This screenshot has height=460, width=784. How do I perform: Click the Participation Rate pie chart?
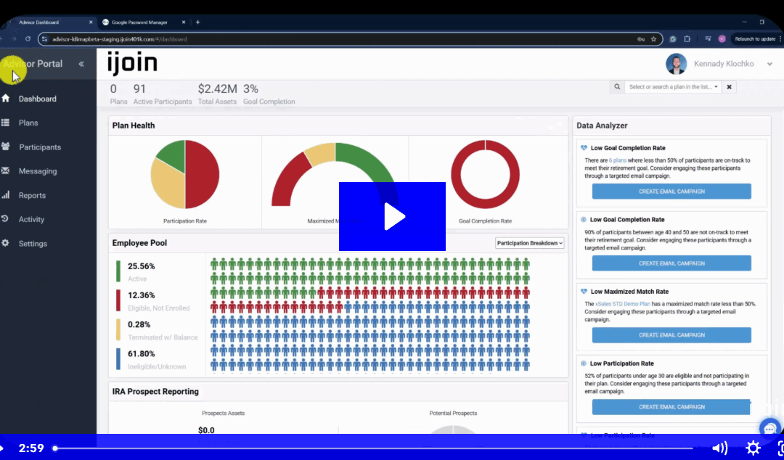tap(185, 175)
